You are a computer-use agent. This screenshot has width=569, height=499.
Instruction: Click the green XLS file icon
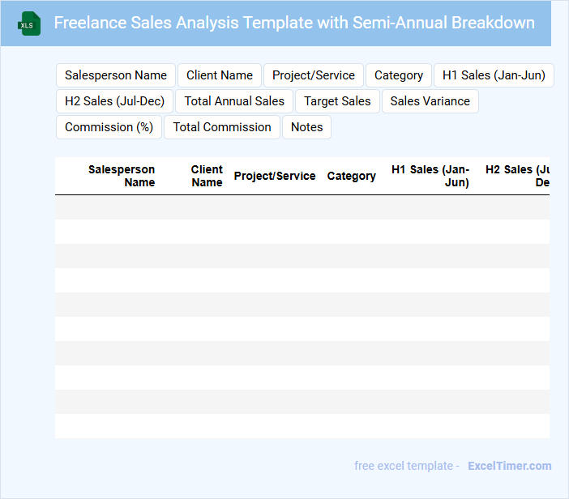tap(29, 23)
